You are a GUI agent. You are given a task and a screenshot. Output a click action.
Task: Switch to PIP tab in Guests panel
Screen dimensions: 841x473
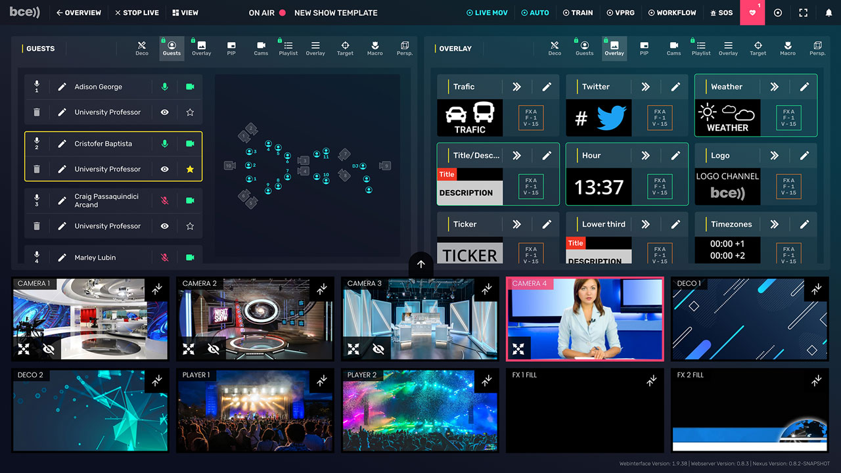tap(231, 48)
